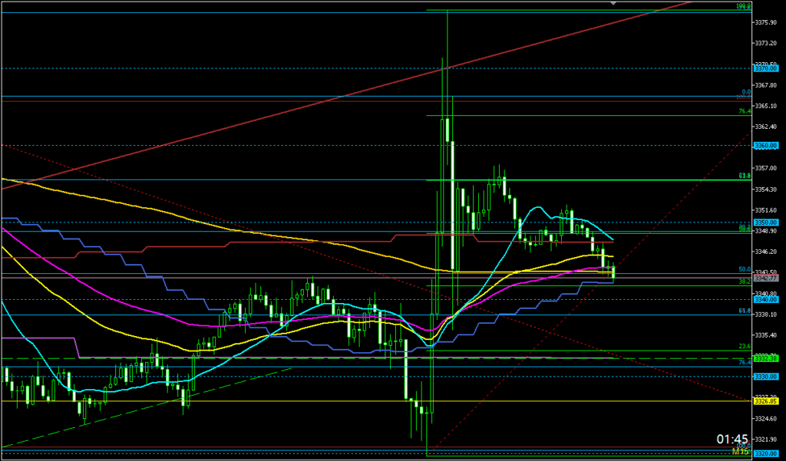Click the 3340.00 blue price label
Image resolution: width=786 pixels, height=461 pixels.
click(x=765, y=299)
